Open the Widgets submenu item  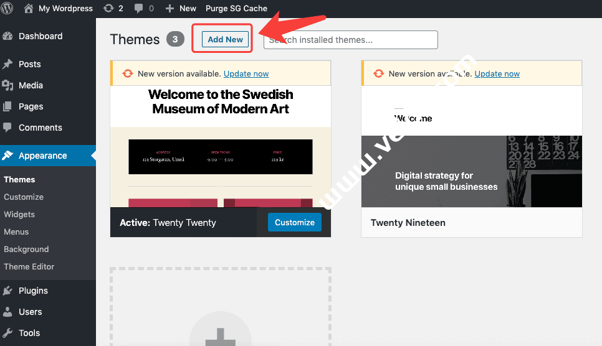tap(19, 214)
